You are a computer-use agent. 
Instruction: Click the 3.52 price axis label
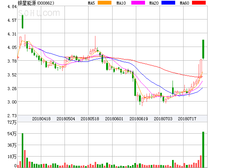[x=12, y=75]
